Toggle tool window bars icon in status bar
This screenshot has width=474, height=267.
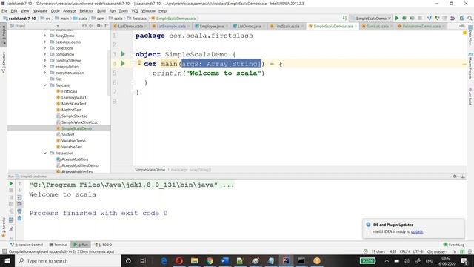coord(4,251)
